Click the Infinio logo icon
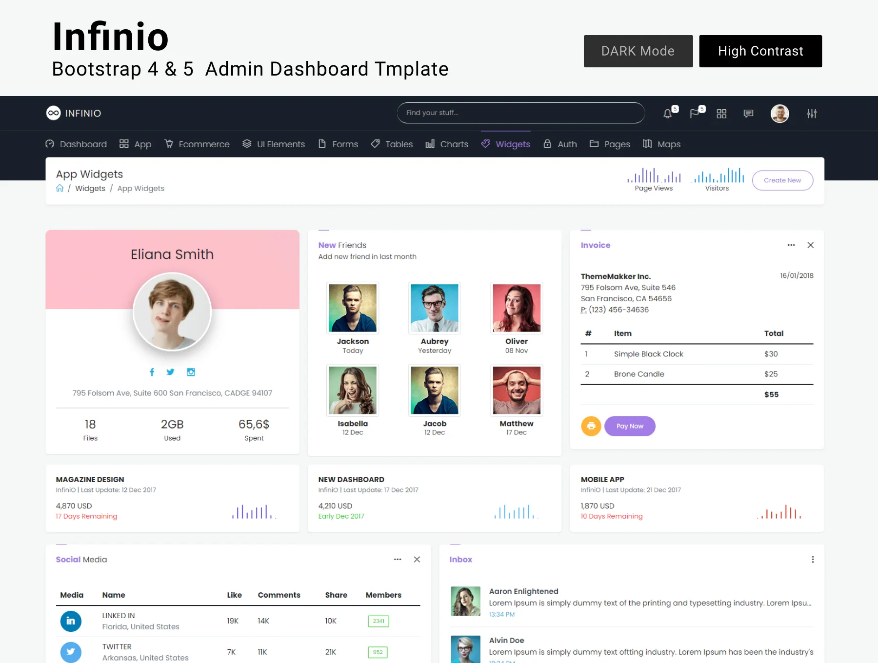The width and height of the screenshot is (878, 663). (53, 113)
